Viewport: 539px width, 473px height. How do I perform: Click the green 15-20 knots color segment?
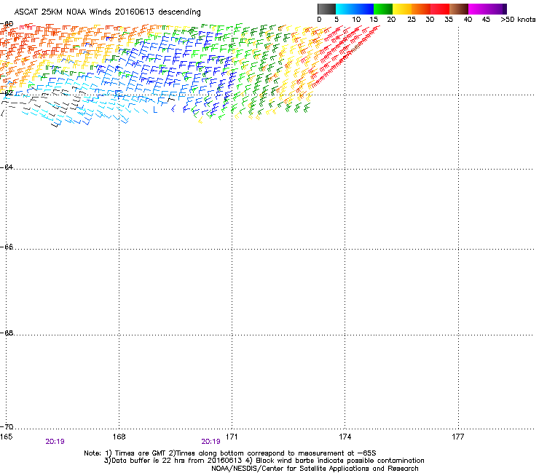[383, 9]
